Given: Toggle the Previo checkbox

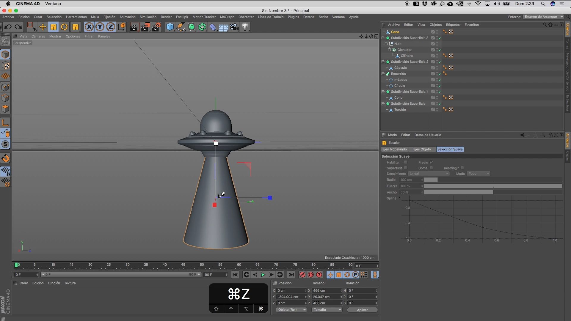Looking at the screenshot, I should click(x=431, y=162).
